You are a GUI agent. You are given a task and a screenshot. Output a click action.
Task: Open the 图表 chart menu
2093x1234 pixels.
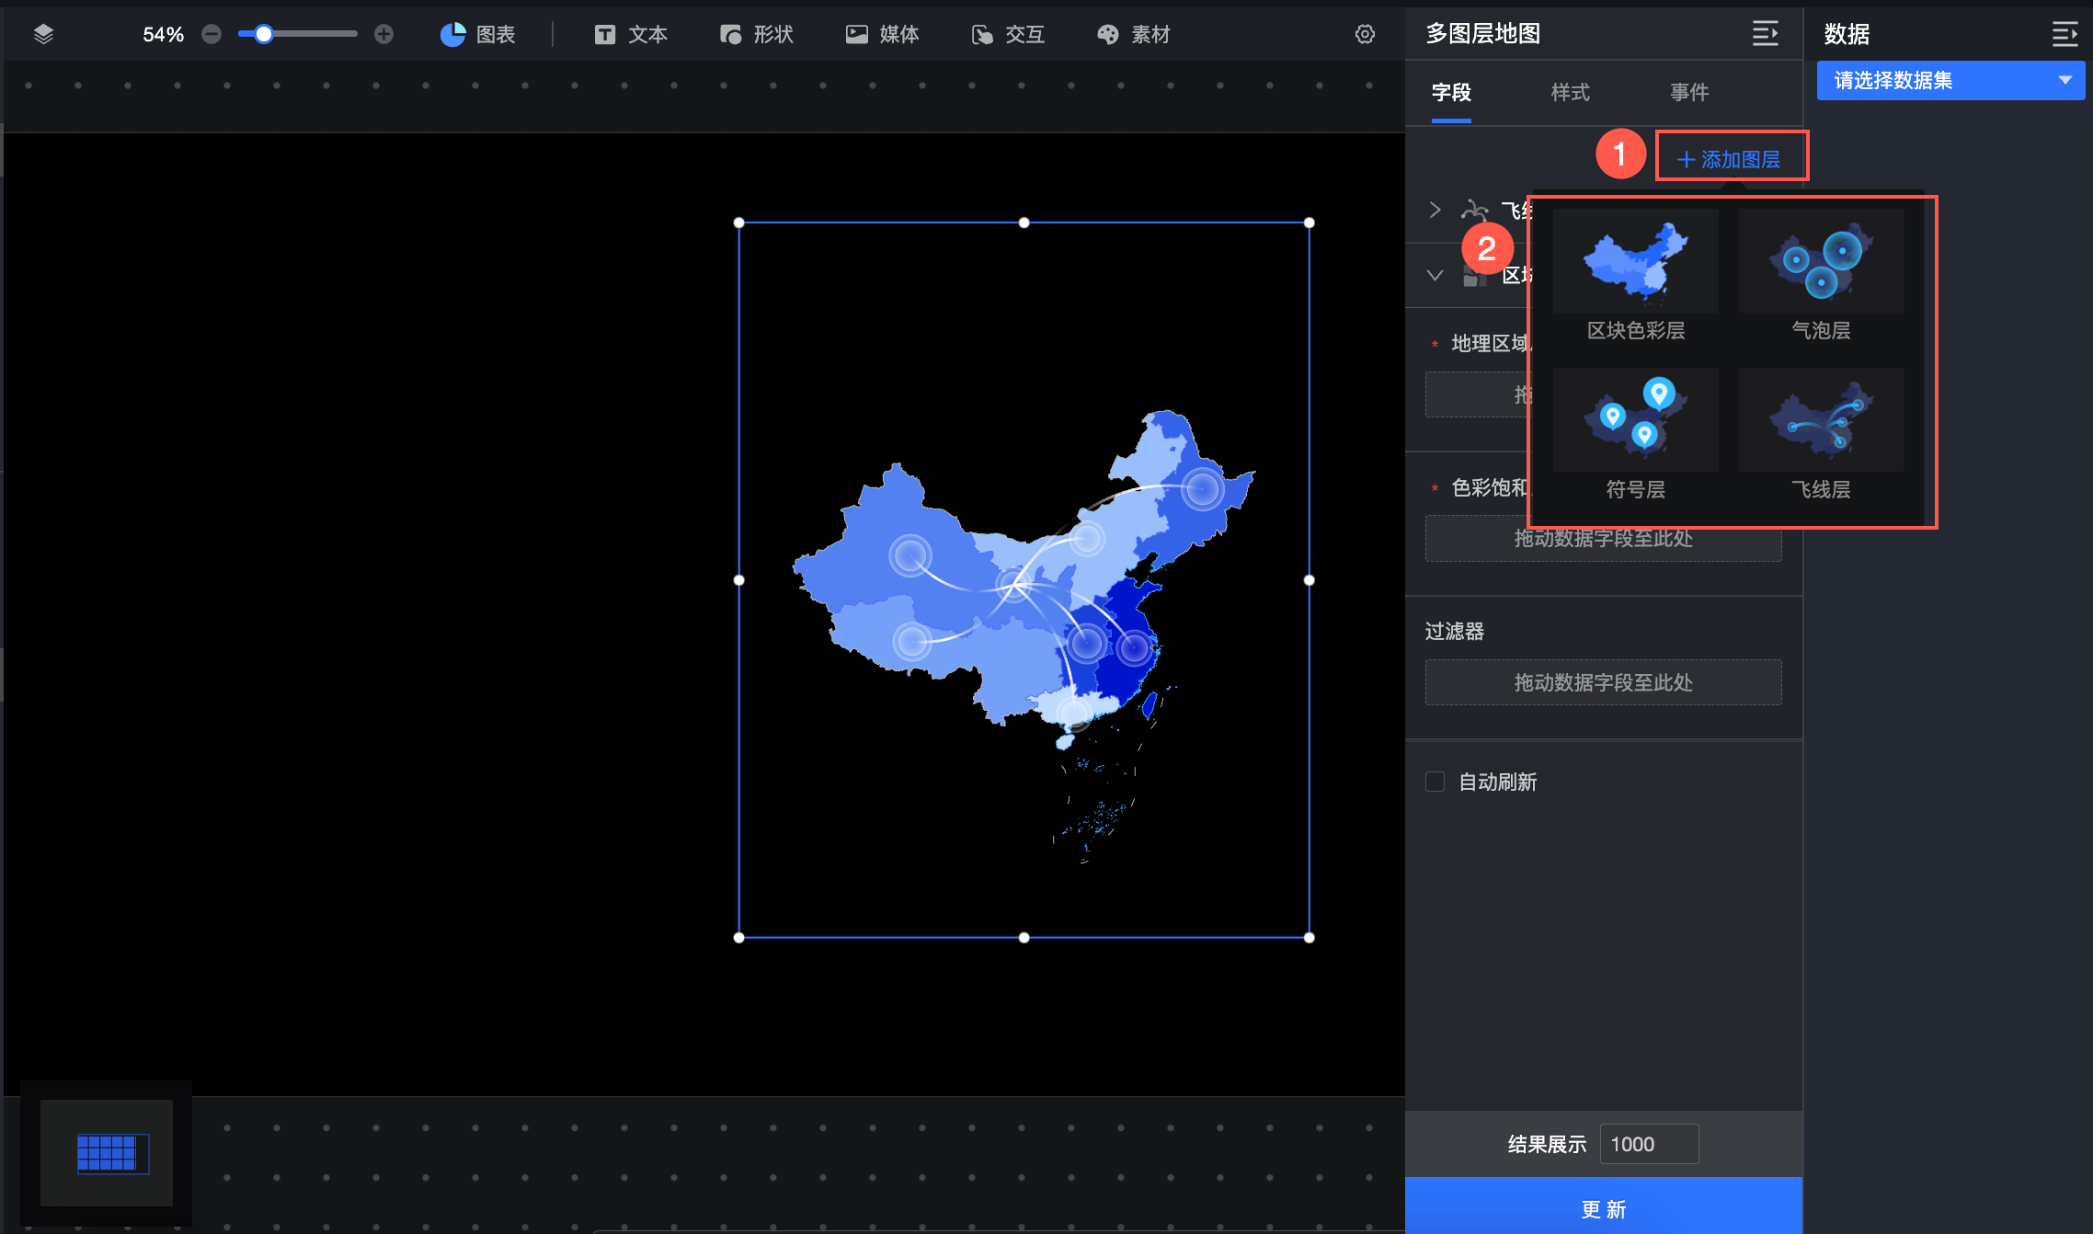[477, 34]
